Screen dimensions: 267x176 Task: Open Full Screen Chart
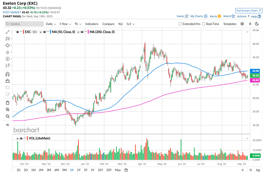pos(249,11)
